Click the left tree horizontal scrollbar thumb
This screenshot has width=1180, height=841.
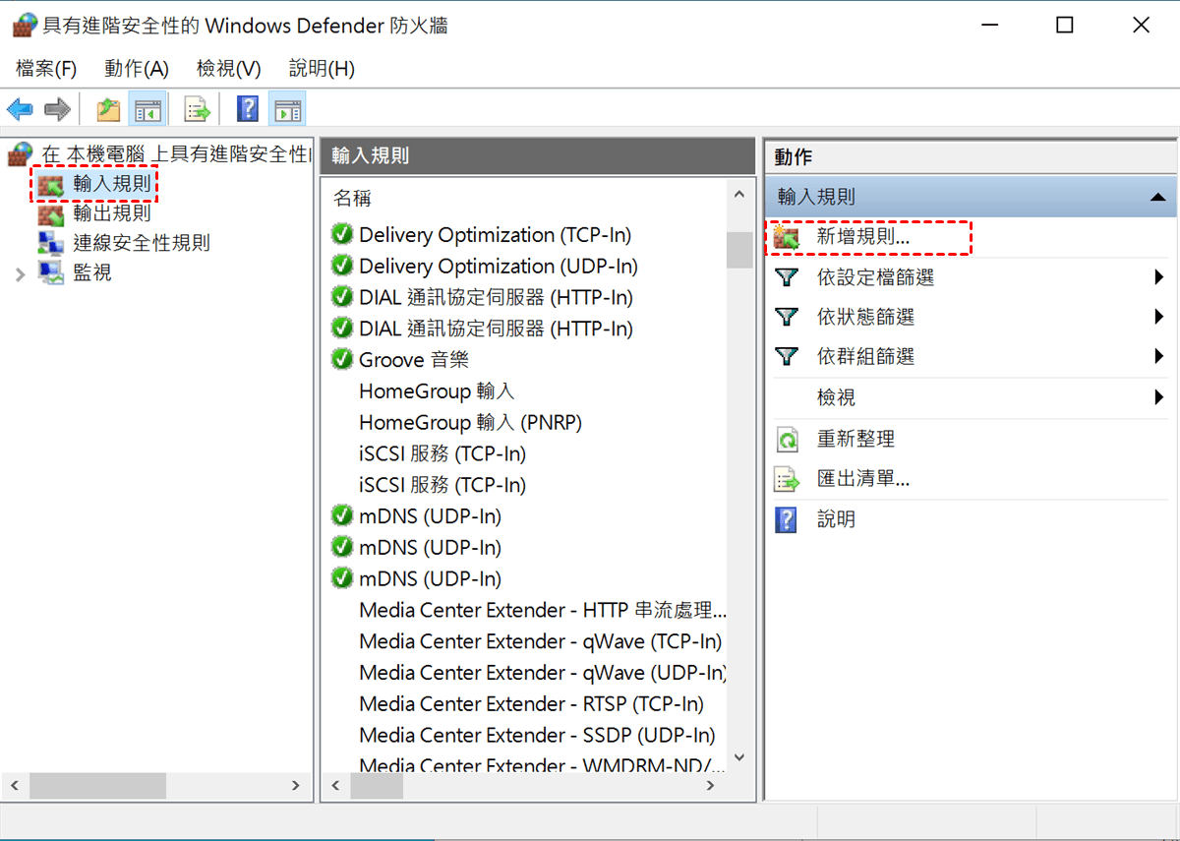97,786
